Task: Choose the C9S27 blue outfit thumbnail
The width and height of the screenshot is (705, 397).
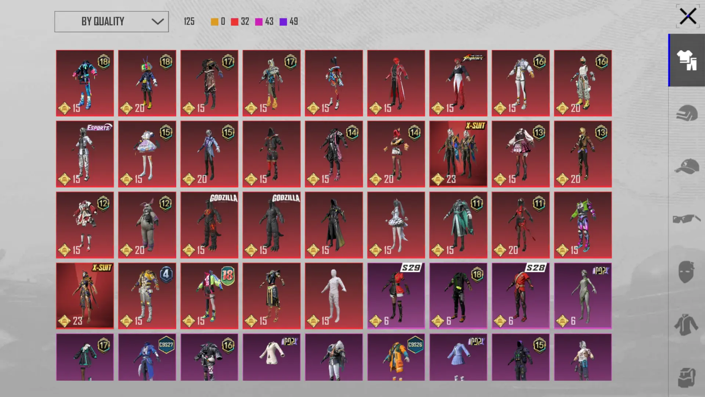Action: pyautogui.click(x=147, y=357)
